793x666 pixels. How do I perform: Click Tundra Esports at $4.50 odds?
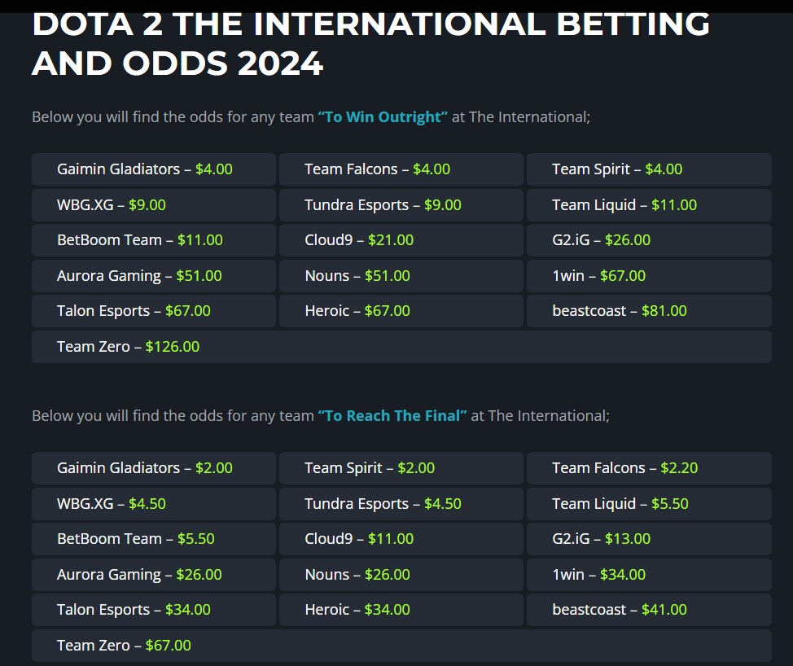(x=383, y=504)
